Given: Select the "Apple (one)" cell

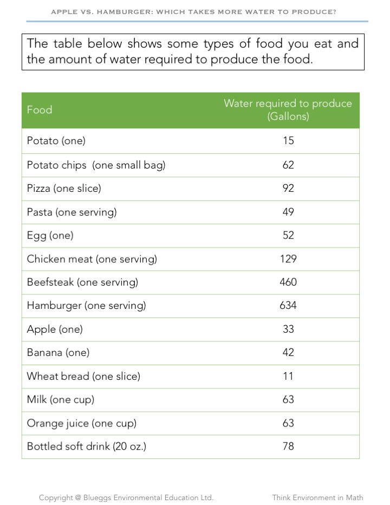Looking at the screenshot, I should tap(55, 329).
